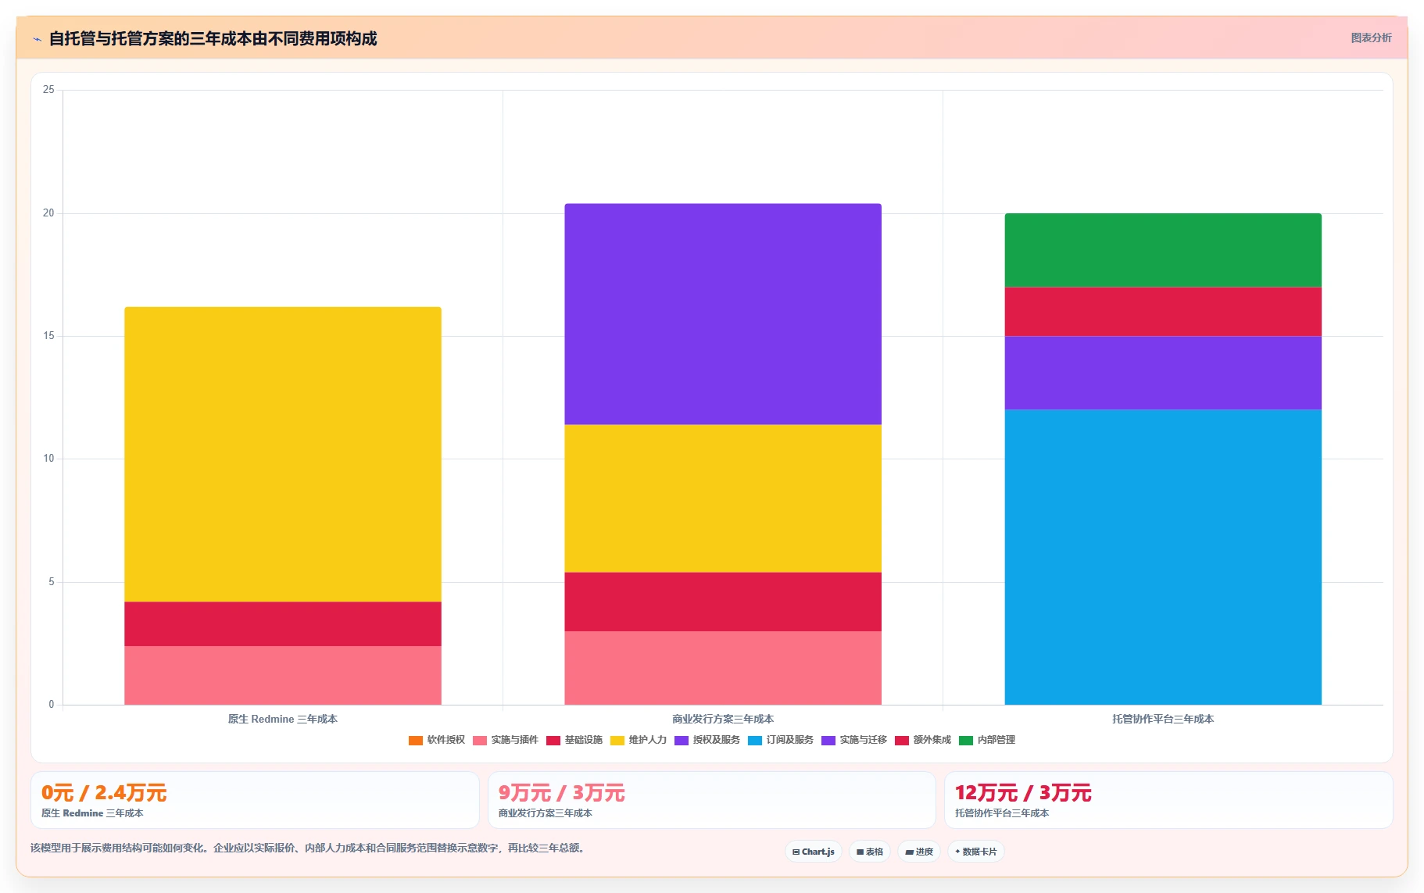Select the 进度 tag
Image resolution: width=1424 pixels, height=893 pixels.
919,852
